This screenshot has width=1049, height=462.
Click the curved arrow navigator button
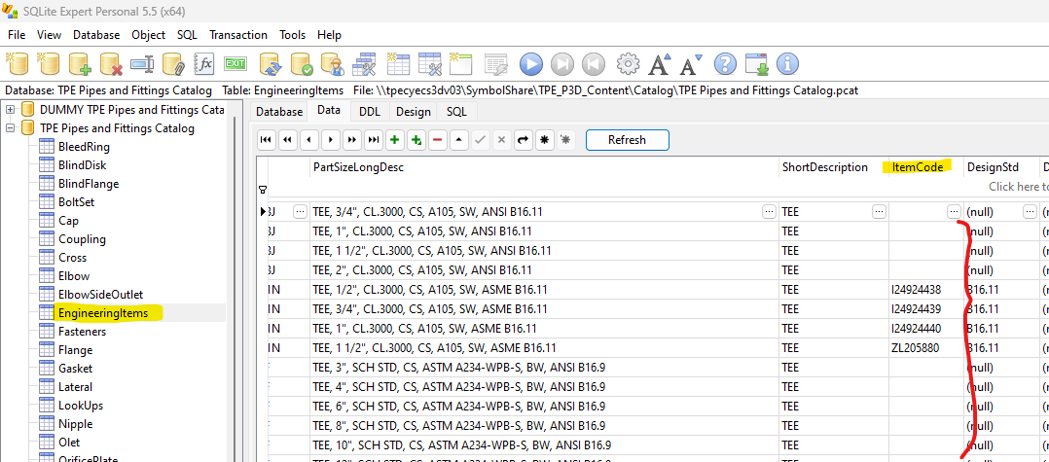524,140
